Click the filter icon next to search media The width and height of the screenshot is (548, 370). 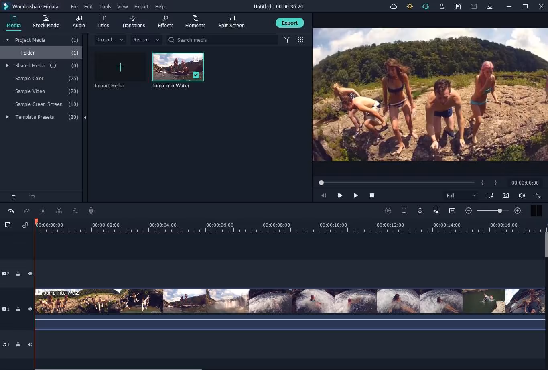click(x=287, y=40)
